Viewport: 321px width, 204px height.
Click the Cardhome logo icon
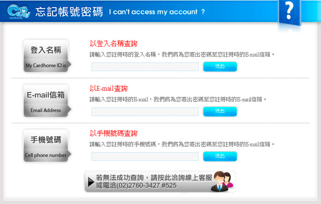tap(19, 12)
